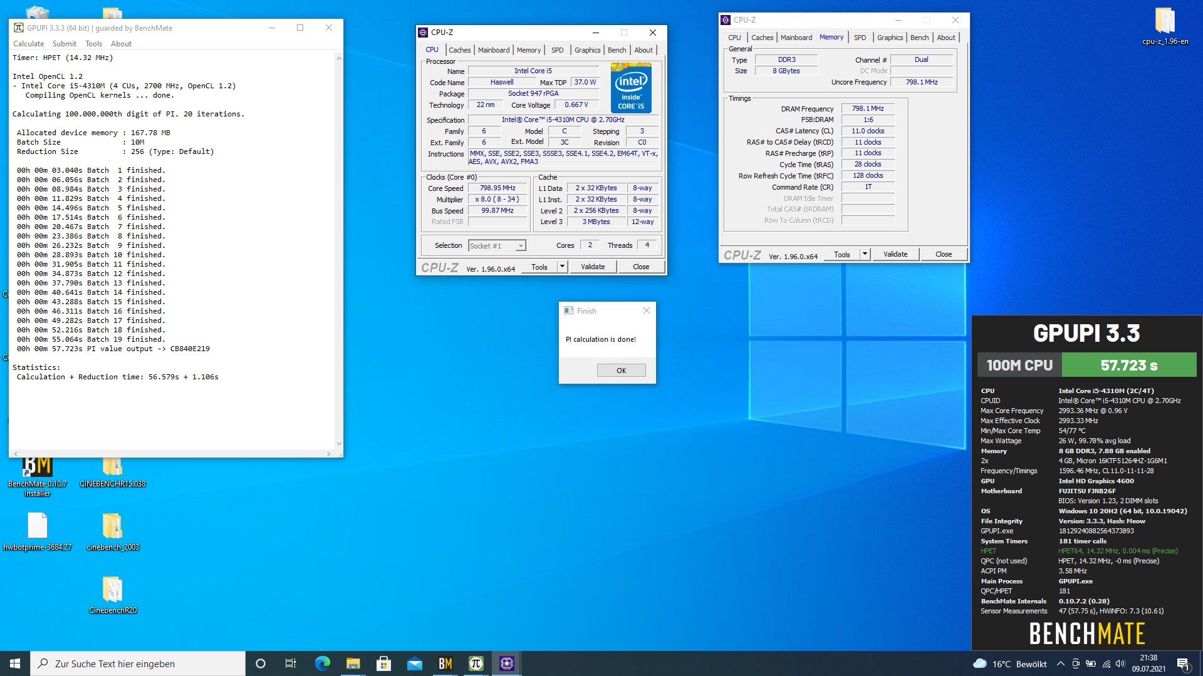The height and width of the screenshot is (676, 1203).
Task: Switch to CPU-Z taskbar icon
Action: click(506, 663)
